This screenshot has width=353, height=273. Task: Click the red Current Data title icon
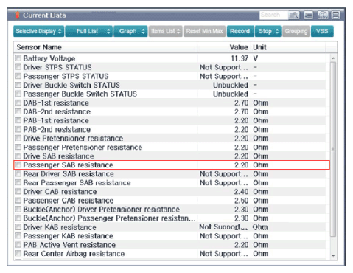coord(18,15)
